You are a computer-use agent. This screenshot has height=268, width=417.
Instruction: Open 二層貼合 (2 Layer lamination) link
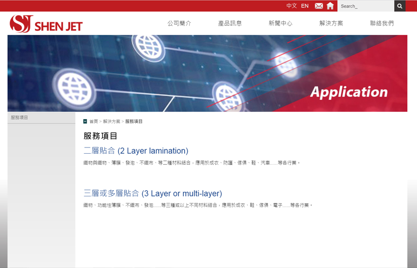tap(136, 151)
